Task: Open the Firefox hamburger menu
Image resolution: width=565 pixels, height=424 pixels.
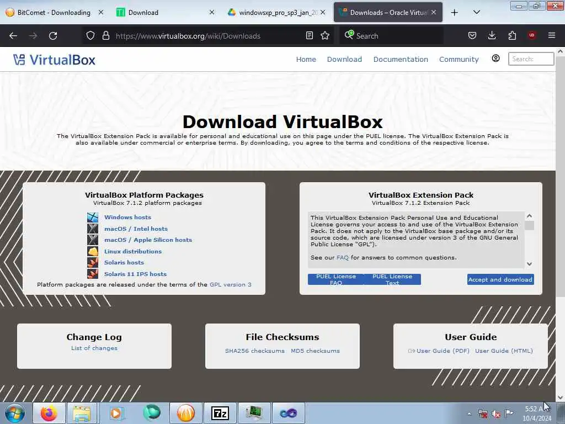Action: [x=552, y=35]
